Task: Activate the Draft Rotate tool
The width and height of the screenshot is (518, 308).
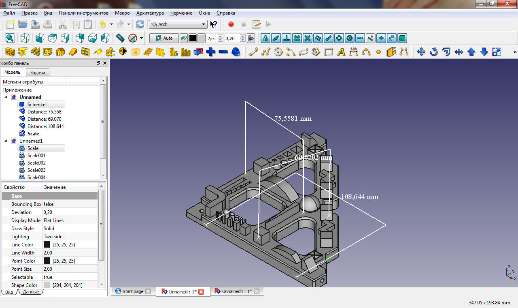Action: point(433,52)
